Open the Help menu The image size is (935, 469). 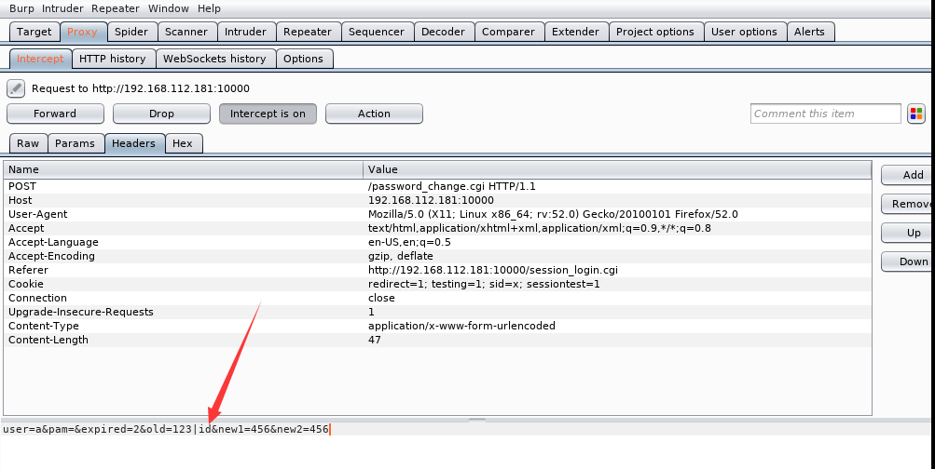click(209, 8)
